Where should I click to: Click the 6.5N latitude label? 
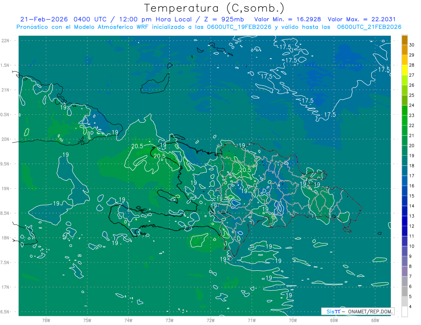pyautogui.click(x=5, y=312)
